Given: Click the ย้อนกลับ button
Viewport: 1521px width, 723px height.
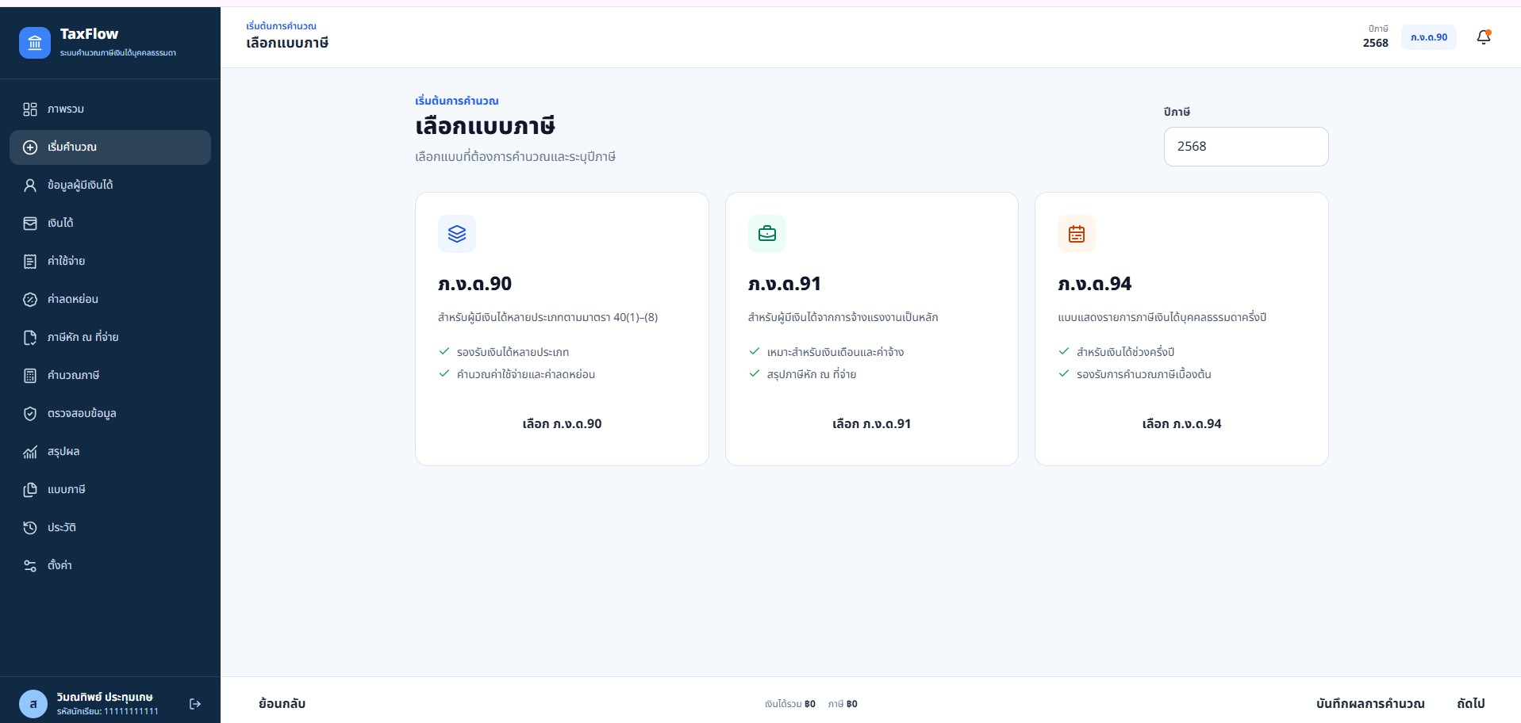Looking at the screenshot, I should (282, 704).
